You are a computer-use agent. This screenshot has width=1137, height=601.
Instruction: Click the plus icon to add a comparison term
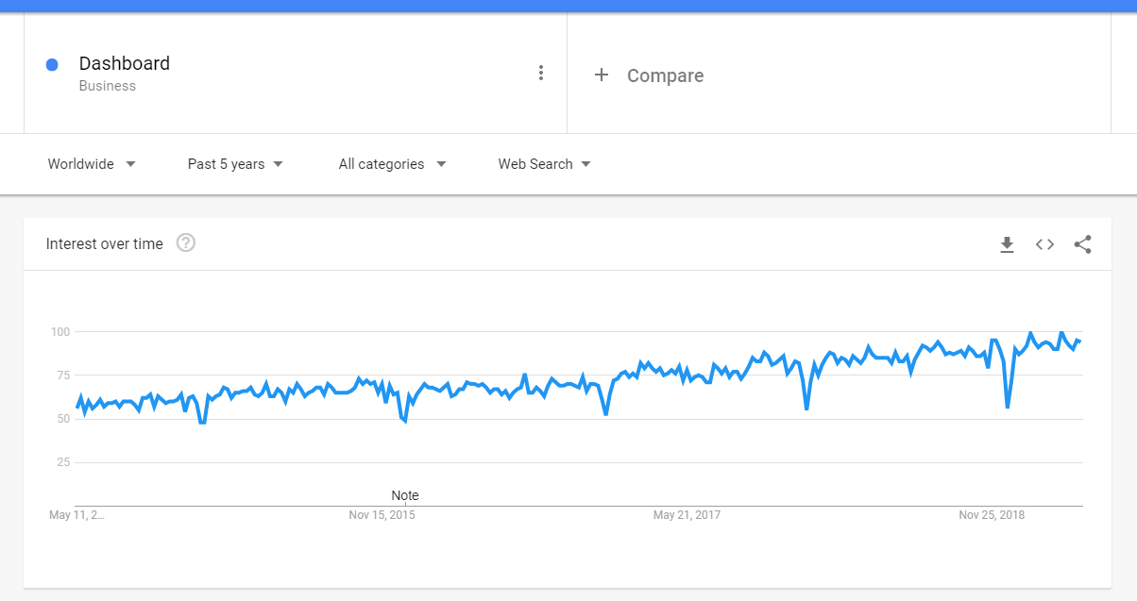(602, 75)
